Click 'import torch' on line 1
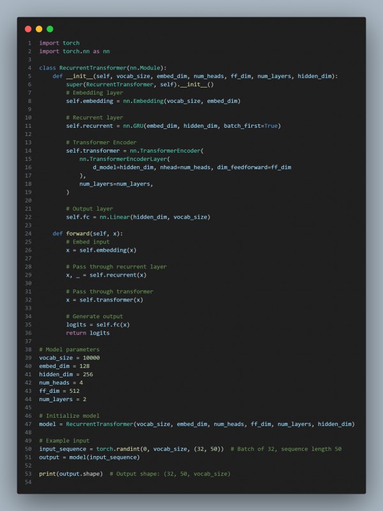 click(59, 43)
